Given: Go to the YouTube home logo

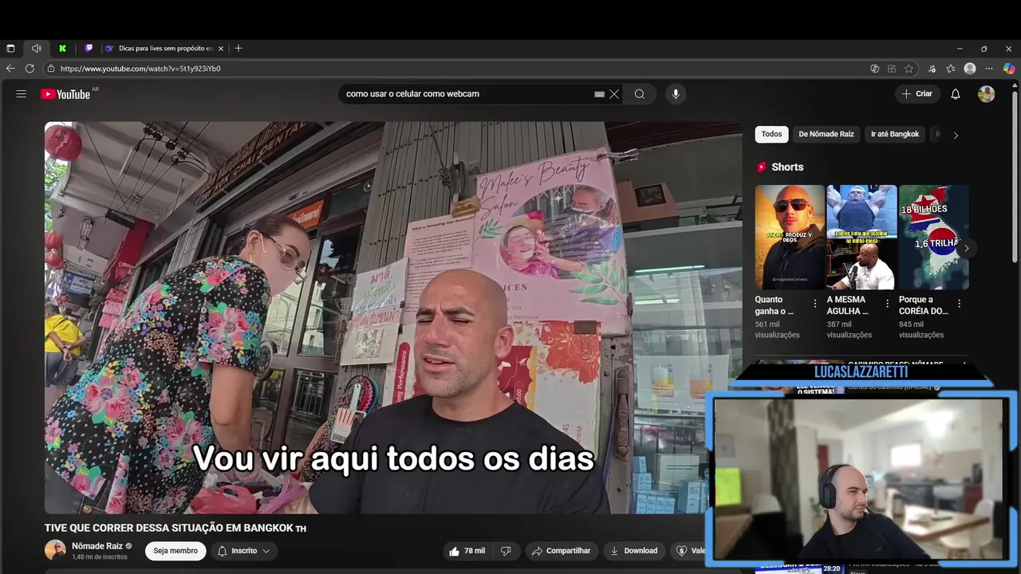Looking at the screenshot, I should (x=65, y=94).
